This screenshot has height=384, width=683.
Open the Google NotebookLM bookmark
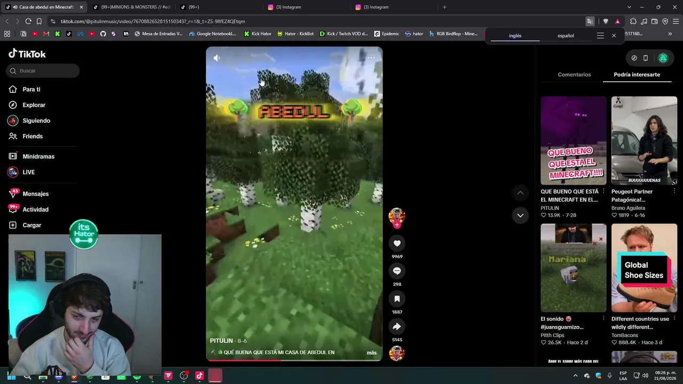[212, 34]
